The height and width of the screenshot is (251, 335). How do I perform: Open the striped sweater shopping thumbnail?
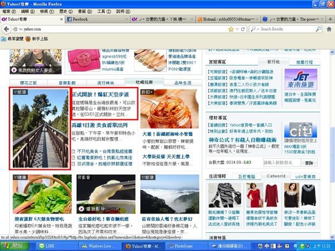pyautogui.click(x=224, y=195)
